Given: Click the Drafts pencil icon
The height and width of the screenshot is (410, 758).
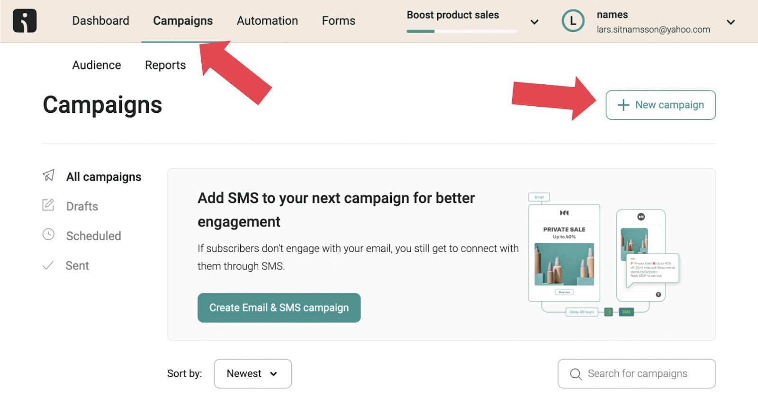Looking at the screenshot, I should (x=48, y=205).
